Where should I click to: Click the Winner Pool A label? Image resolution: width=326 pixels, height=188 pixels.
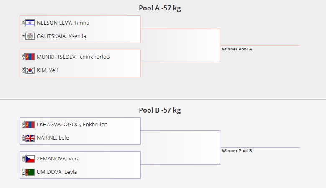(x=237, y=49)
